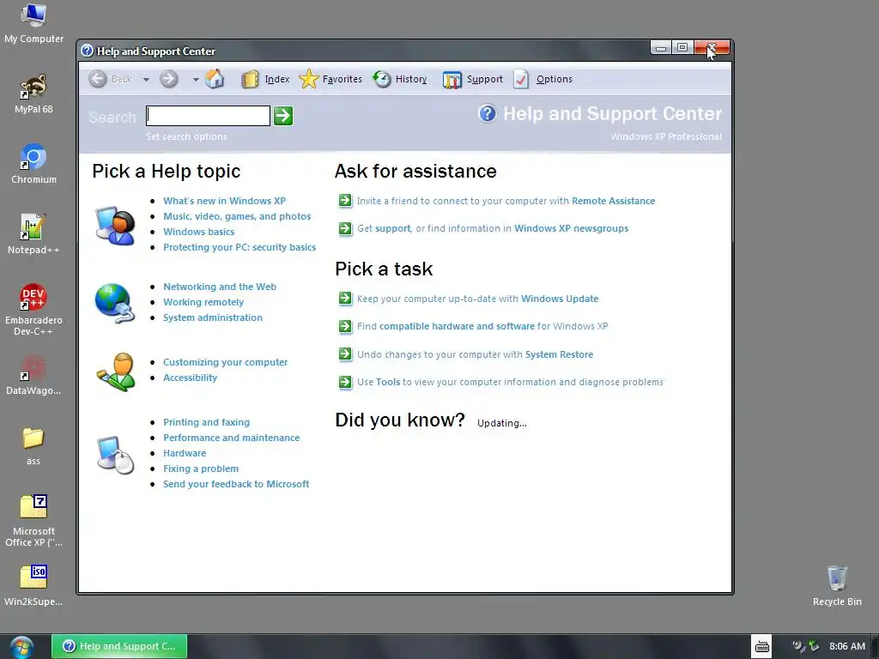Click green arrow beside Get support

[345, 228]
